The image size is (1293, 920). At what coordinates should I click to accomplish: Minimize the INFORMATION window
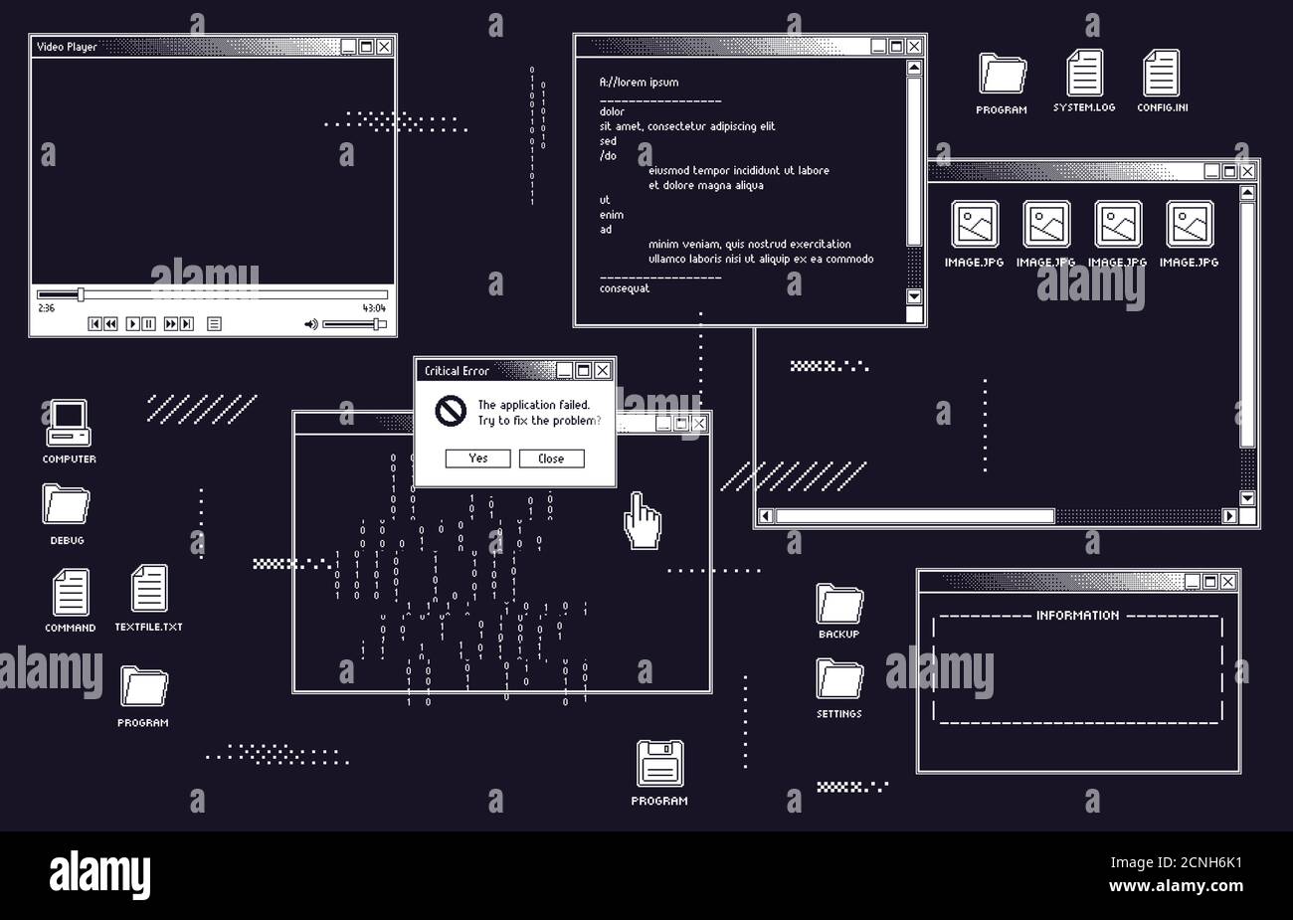pos(1192,582)
